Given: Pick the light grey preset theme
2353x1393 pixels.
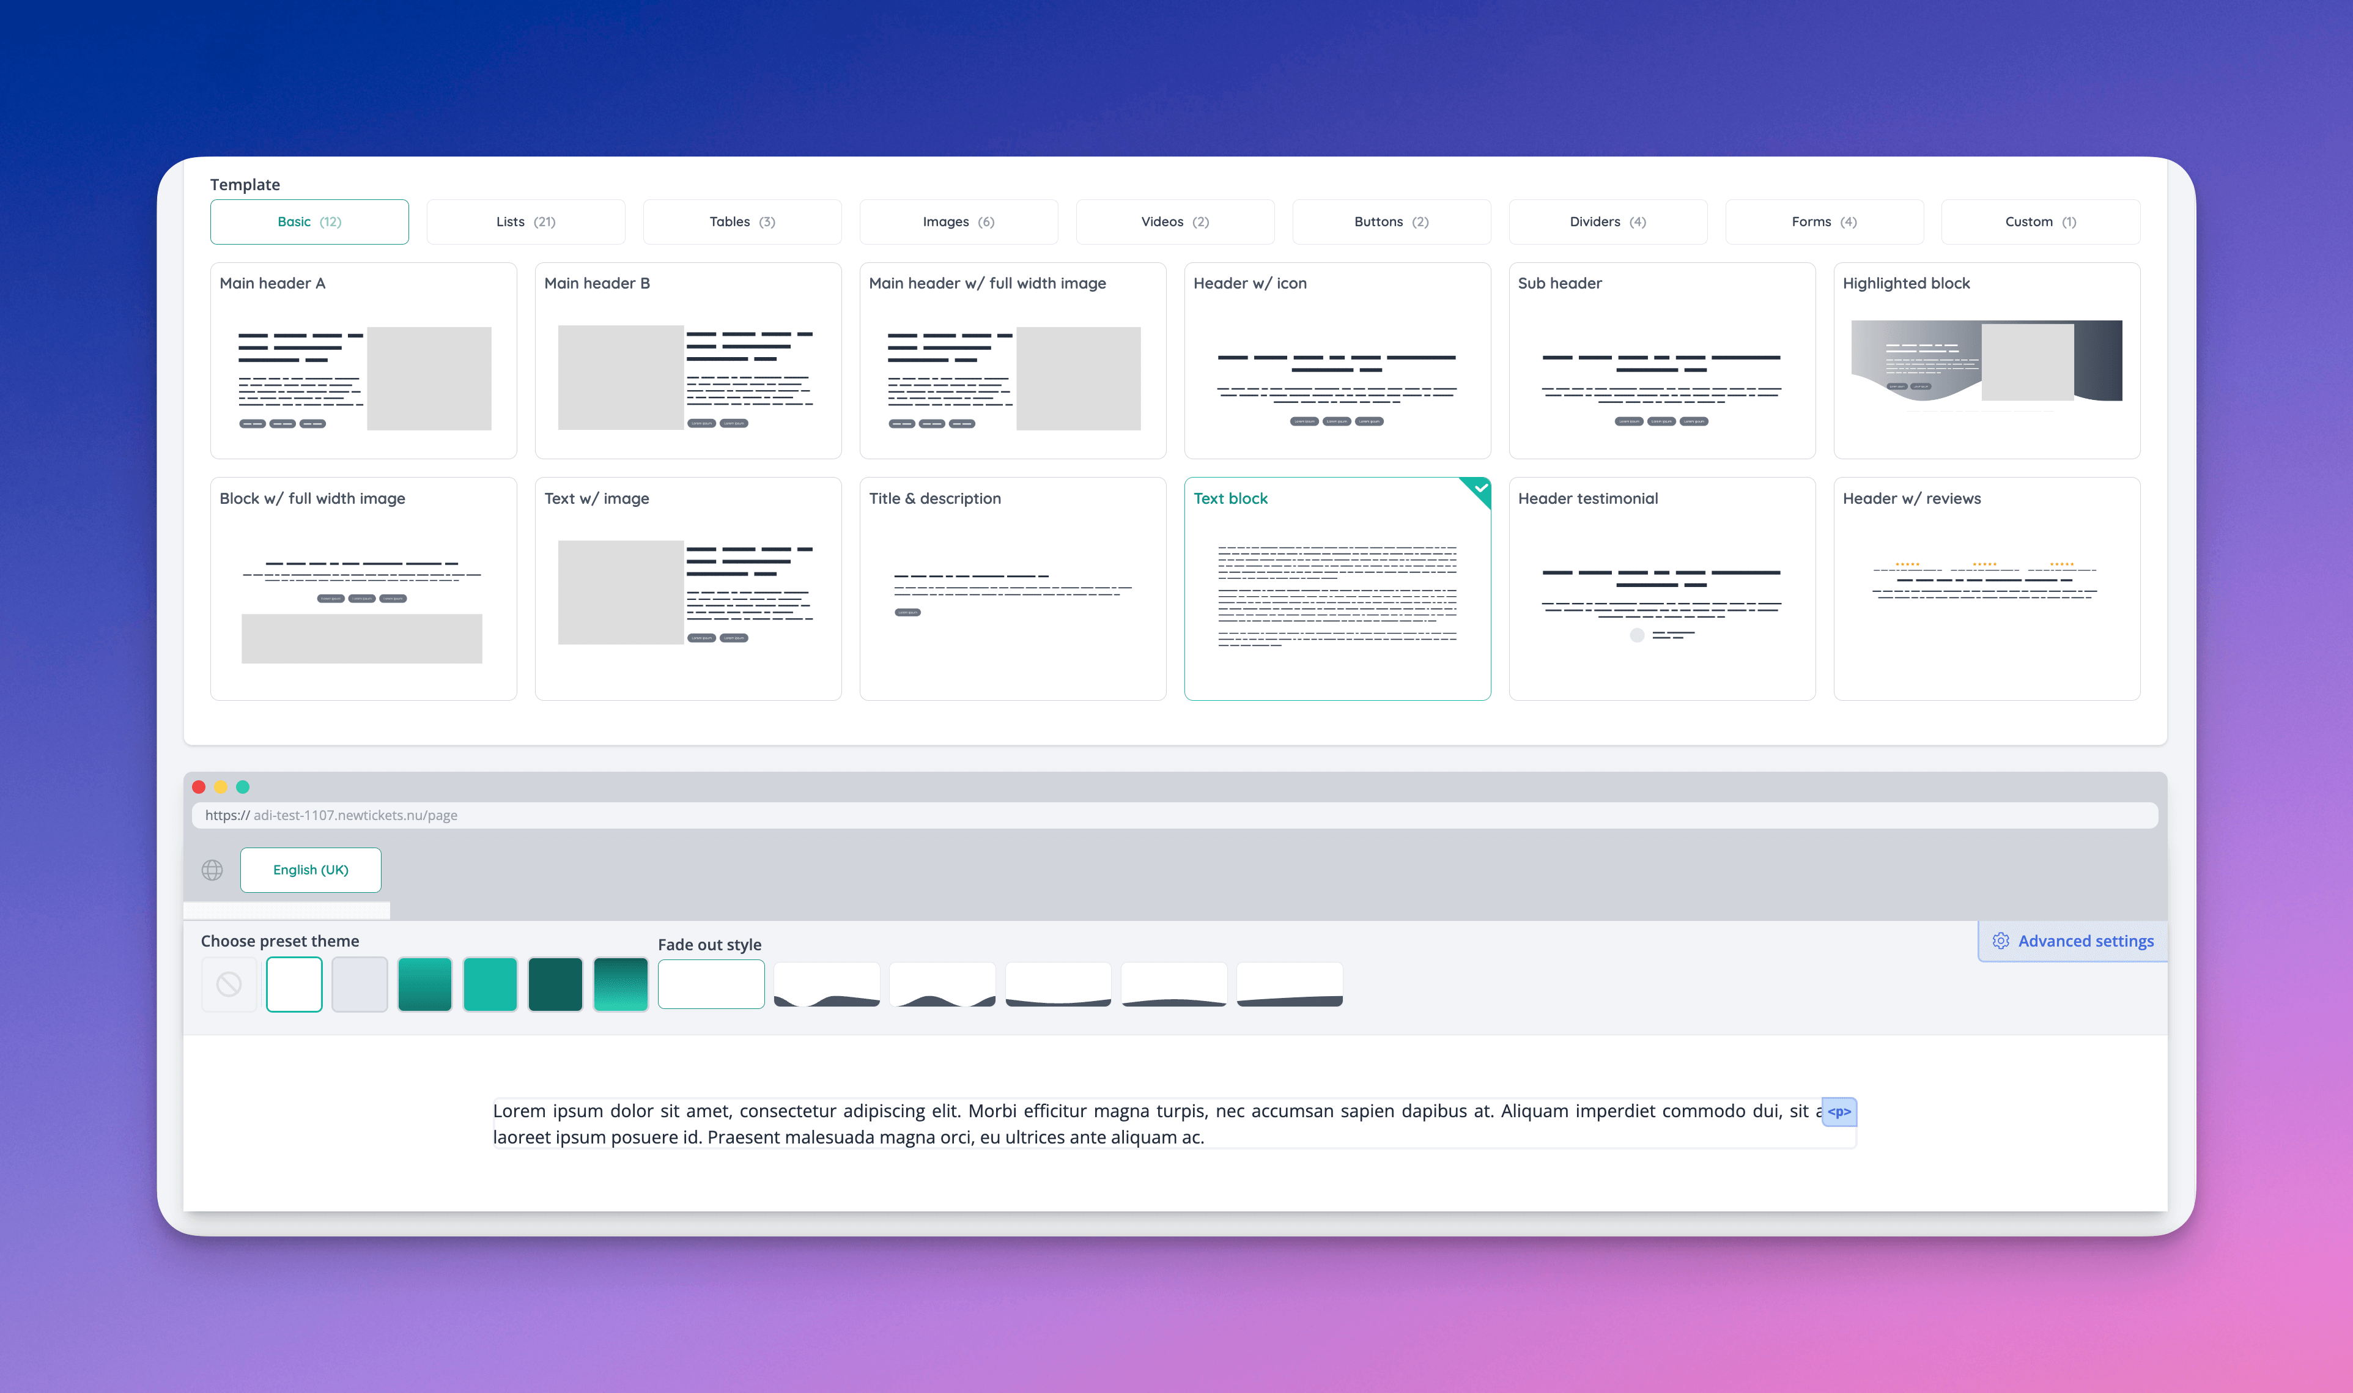Looking at the screenshot, I should [x=360, y=985].
